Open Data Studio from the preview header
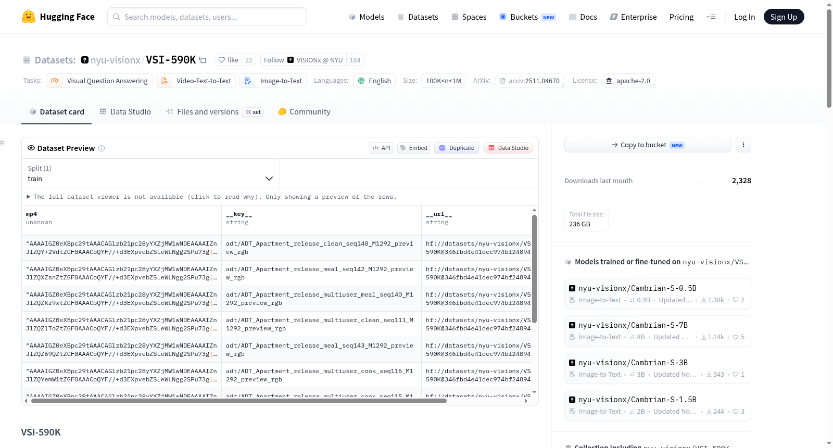The width and height of the screenshot is (833, 448). point(508,148)
